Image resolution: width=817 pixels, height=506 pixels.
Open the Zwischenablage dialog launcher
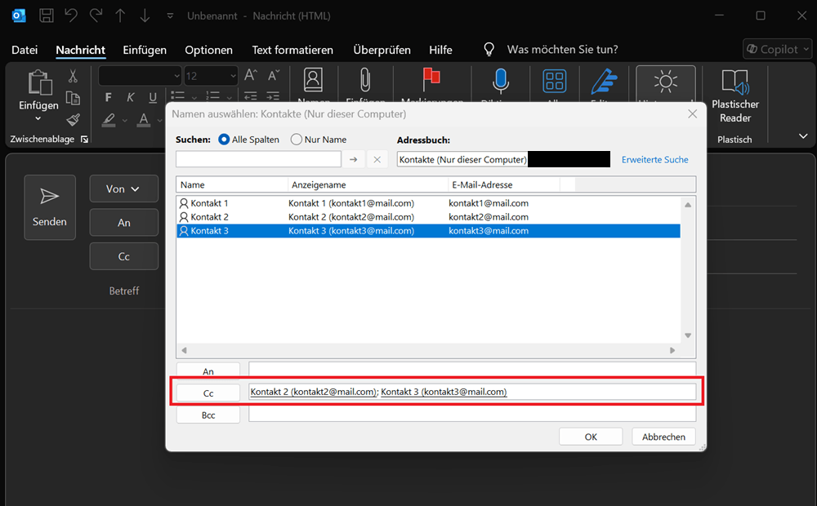click(84, 140)
